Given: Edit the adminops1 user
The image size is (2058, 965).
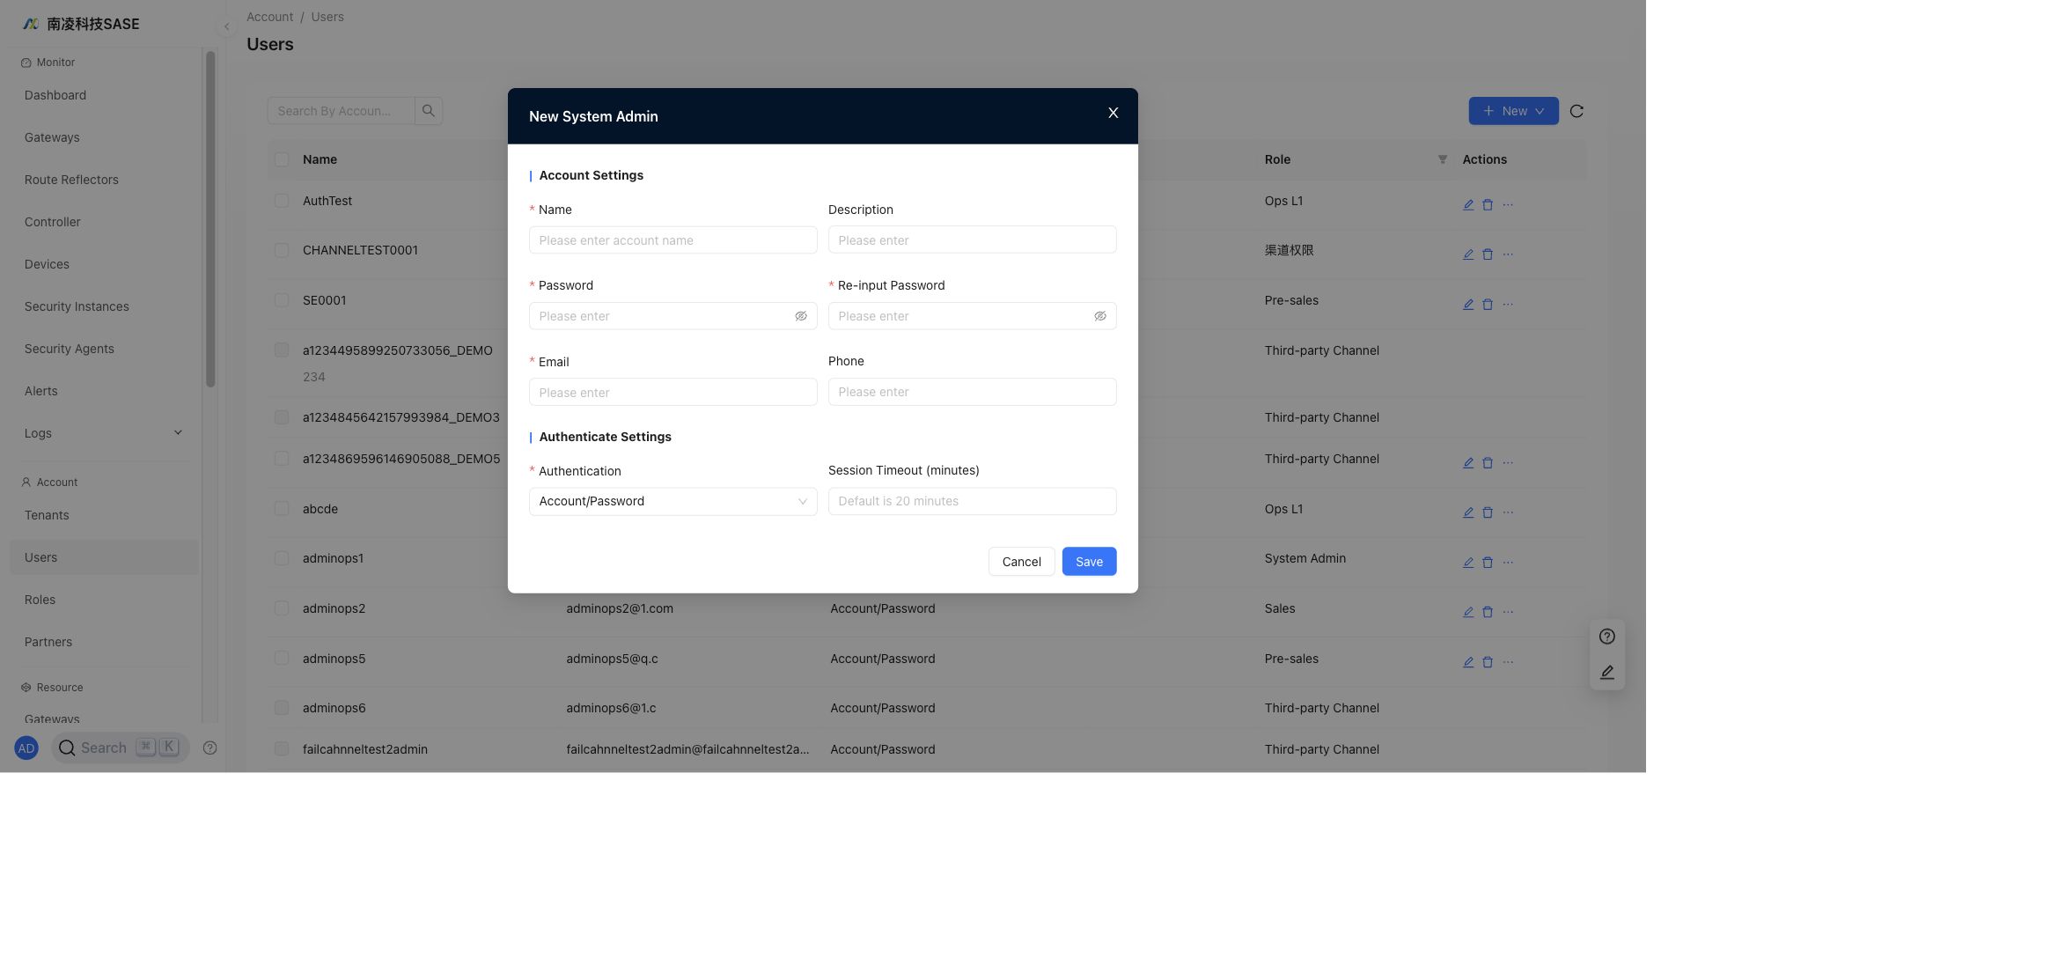Looking at the screenshot, I should [1467, 563].
